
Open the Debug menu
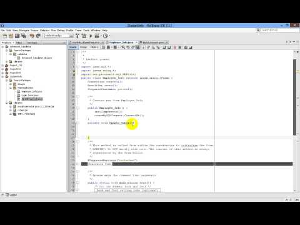(61, 31)
